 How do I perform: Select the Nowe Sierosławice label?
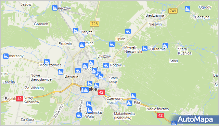pyautogui.click(x=41, y=77)
